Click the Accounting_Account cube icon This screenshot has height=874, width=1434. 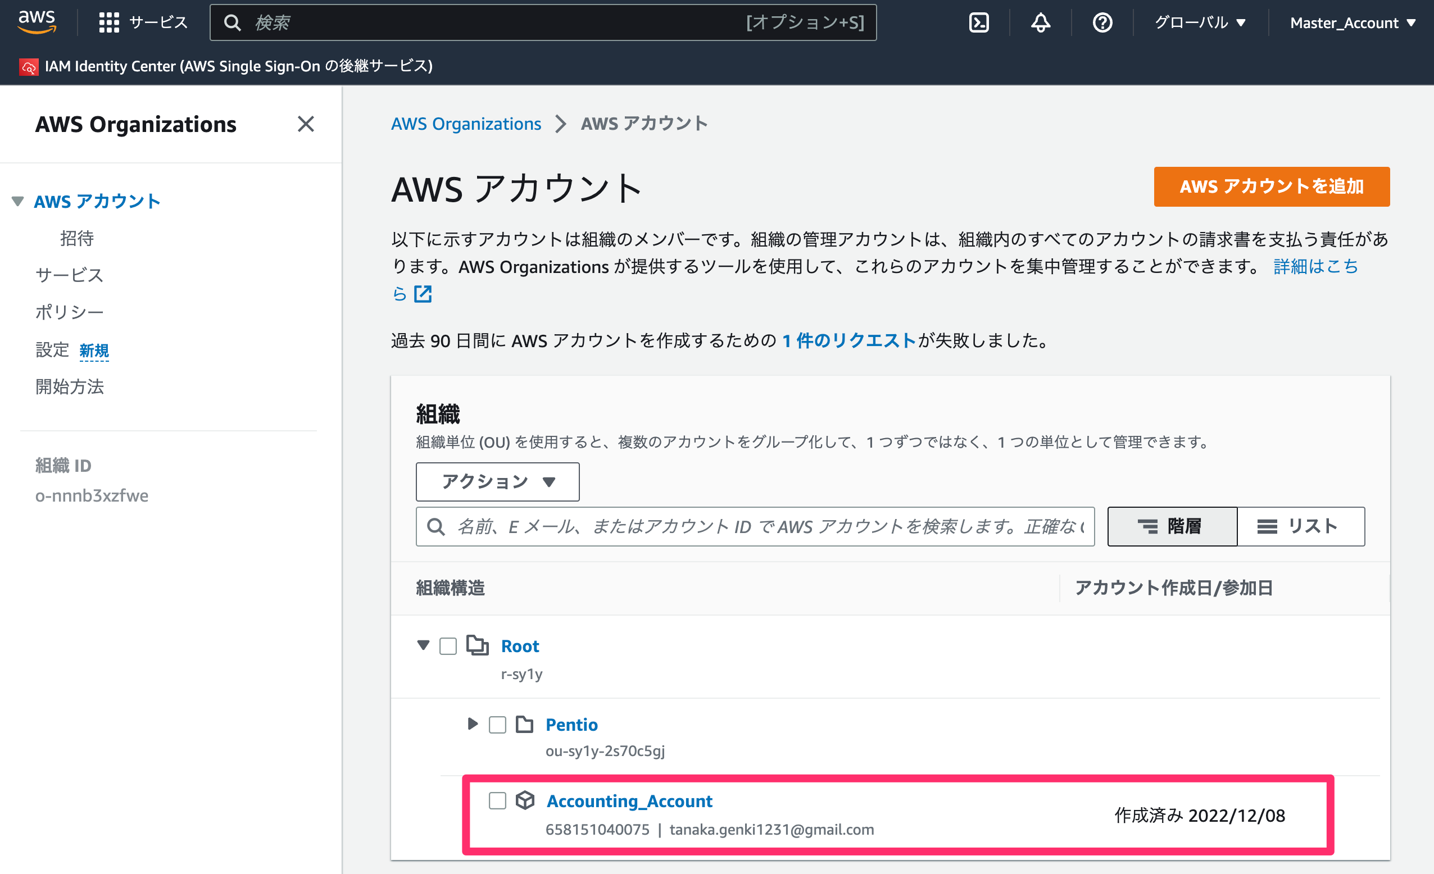525,800
